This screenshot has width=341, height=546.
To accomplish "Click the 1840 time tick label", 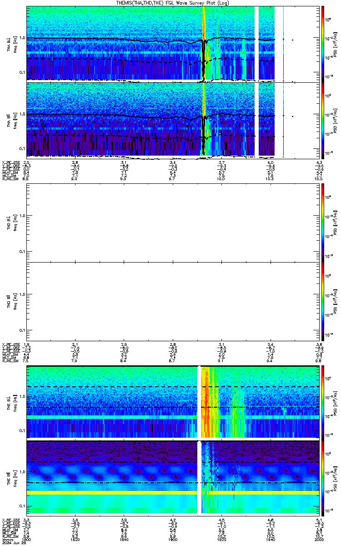I will (x=124, y=539).
